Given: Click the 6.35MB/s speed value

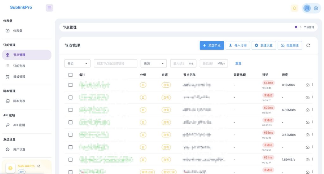Looking at the screenshot, I should 289,110.
